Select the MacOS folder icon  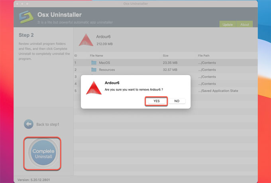94,63
